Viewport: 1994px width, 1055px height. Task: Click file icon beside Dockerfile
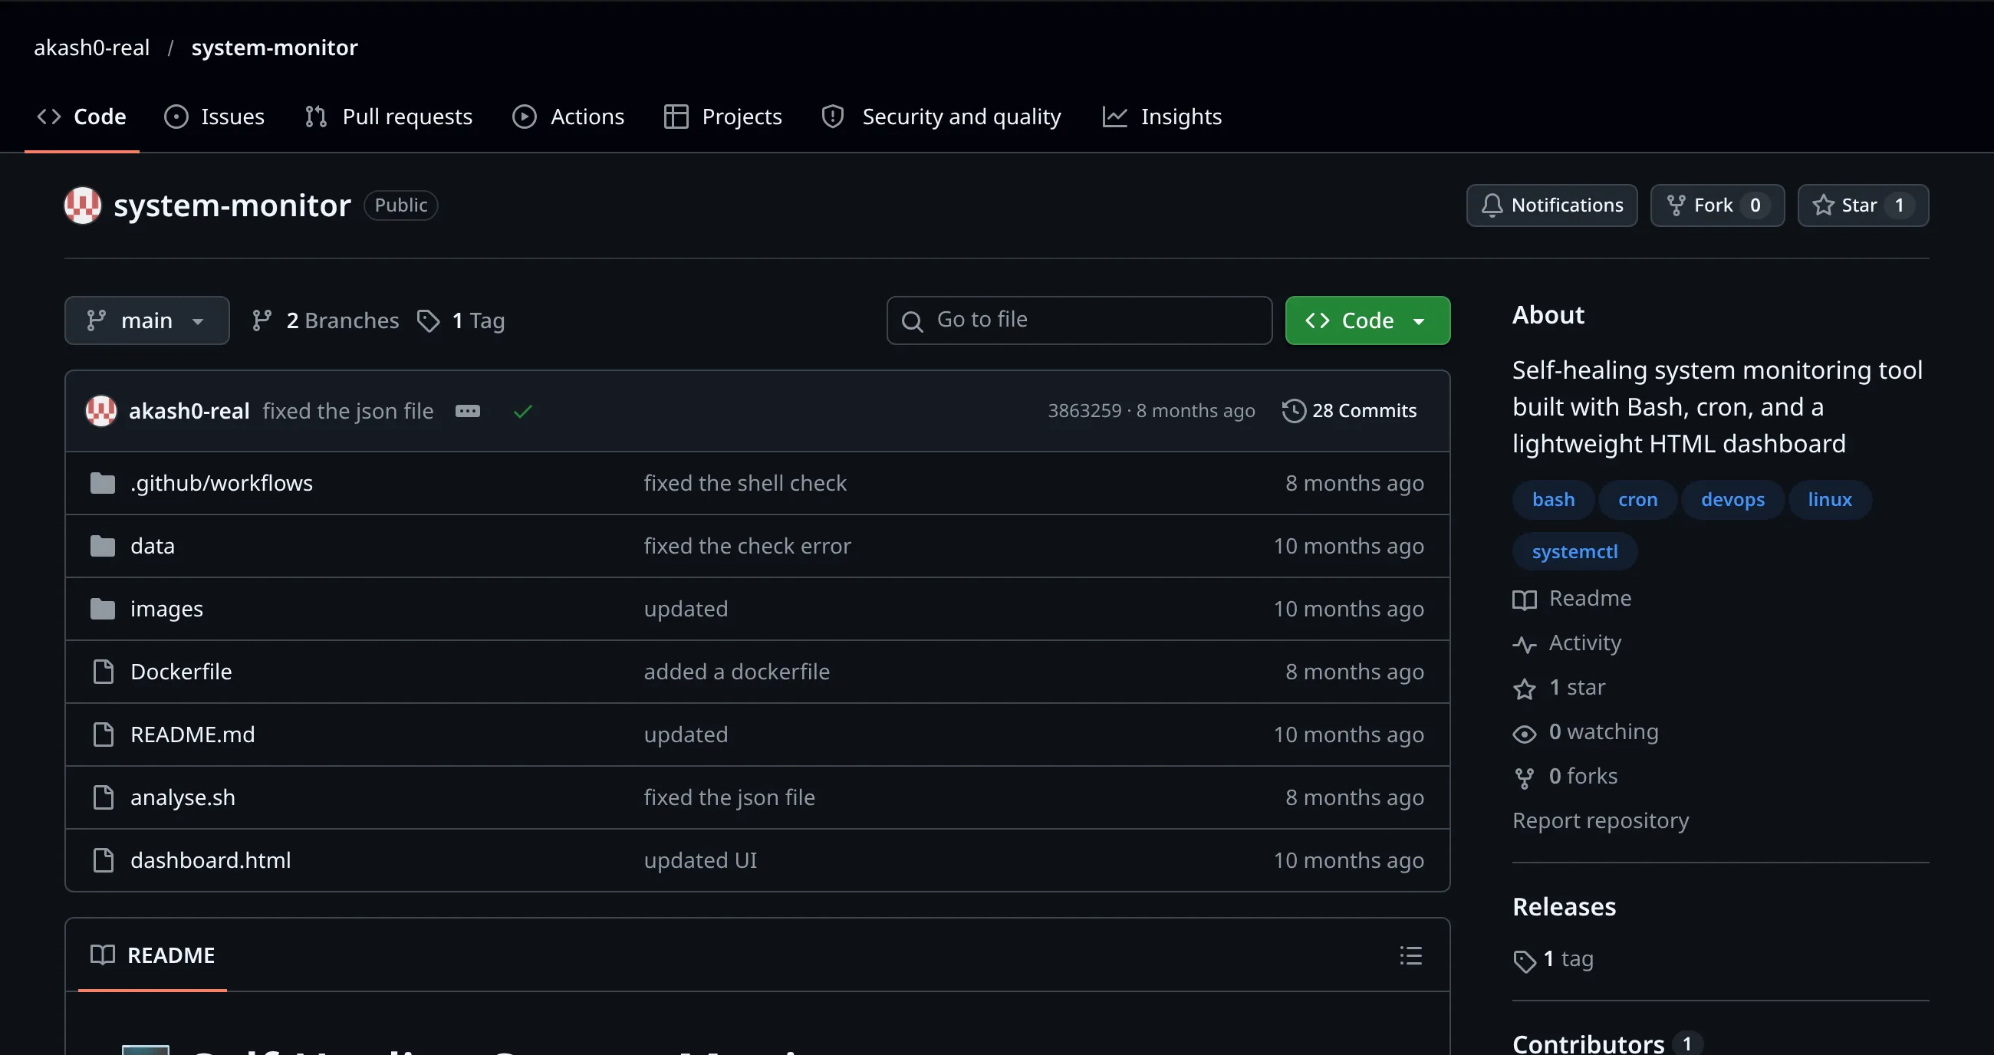tap(103, 671)
